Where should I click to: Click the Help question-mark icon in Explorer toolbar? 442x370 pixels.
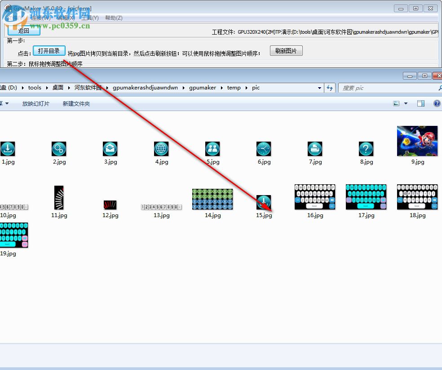pos(436,103)
